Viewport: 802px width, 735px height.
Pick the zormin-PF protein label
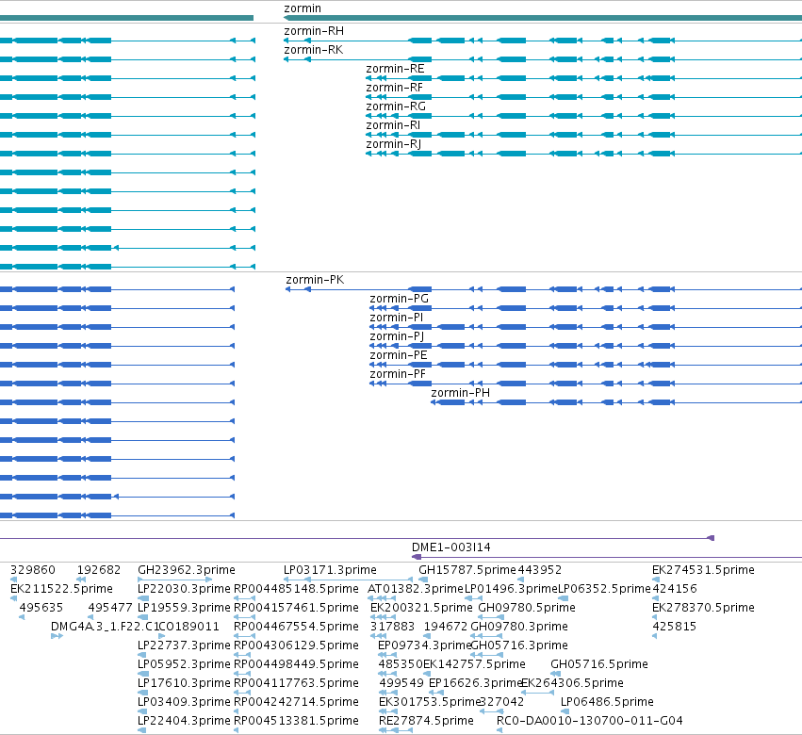[x=398, y=375]
